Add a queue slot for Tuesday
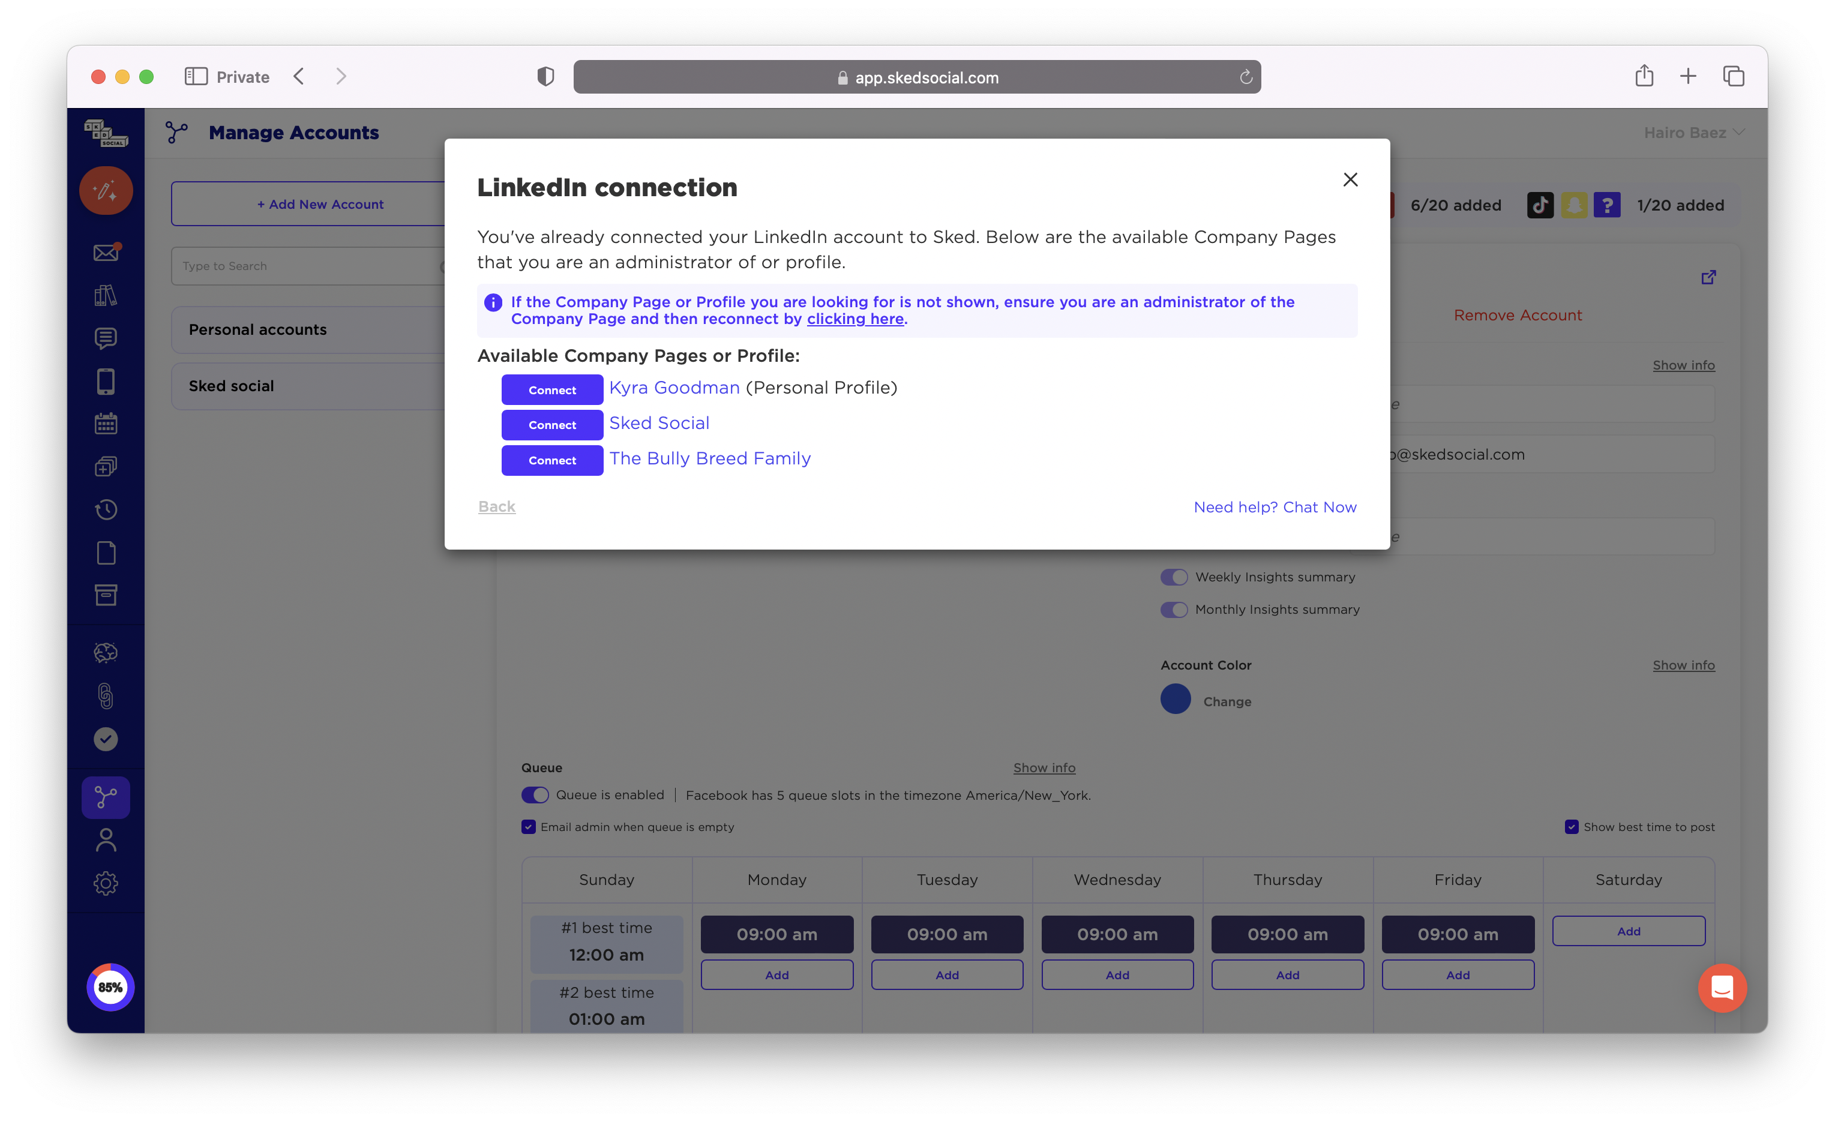 [x=946, y=974]
